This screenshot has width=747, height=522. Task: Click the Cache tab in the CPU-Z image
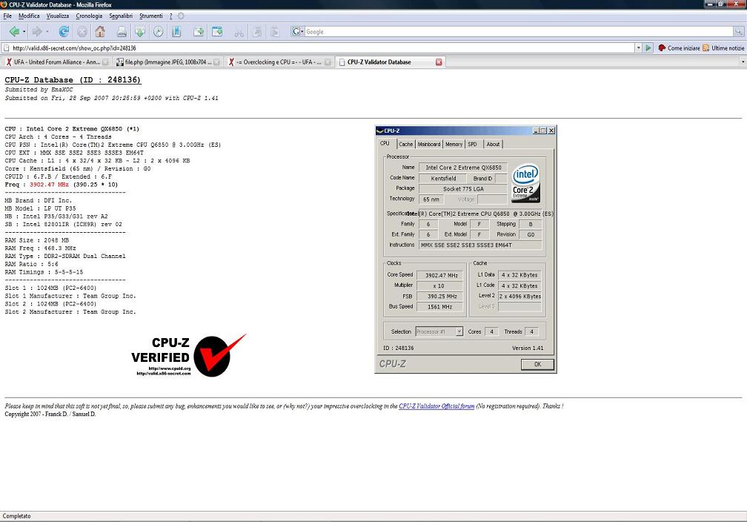(406, 144)
